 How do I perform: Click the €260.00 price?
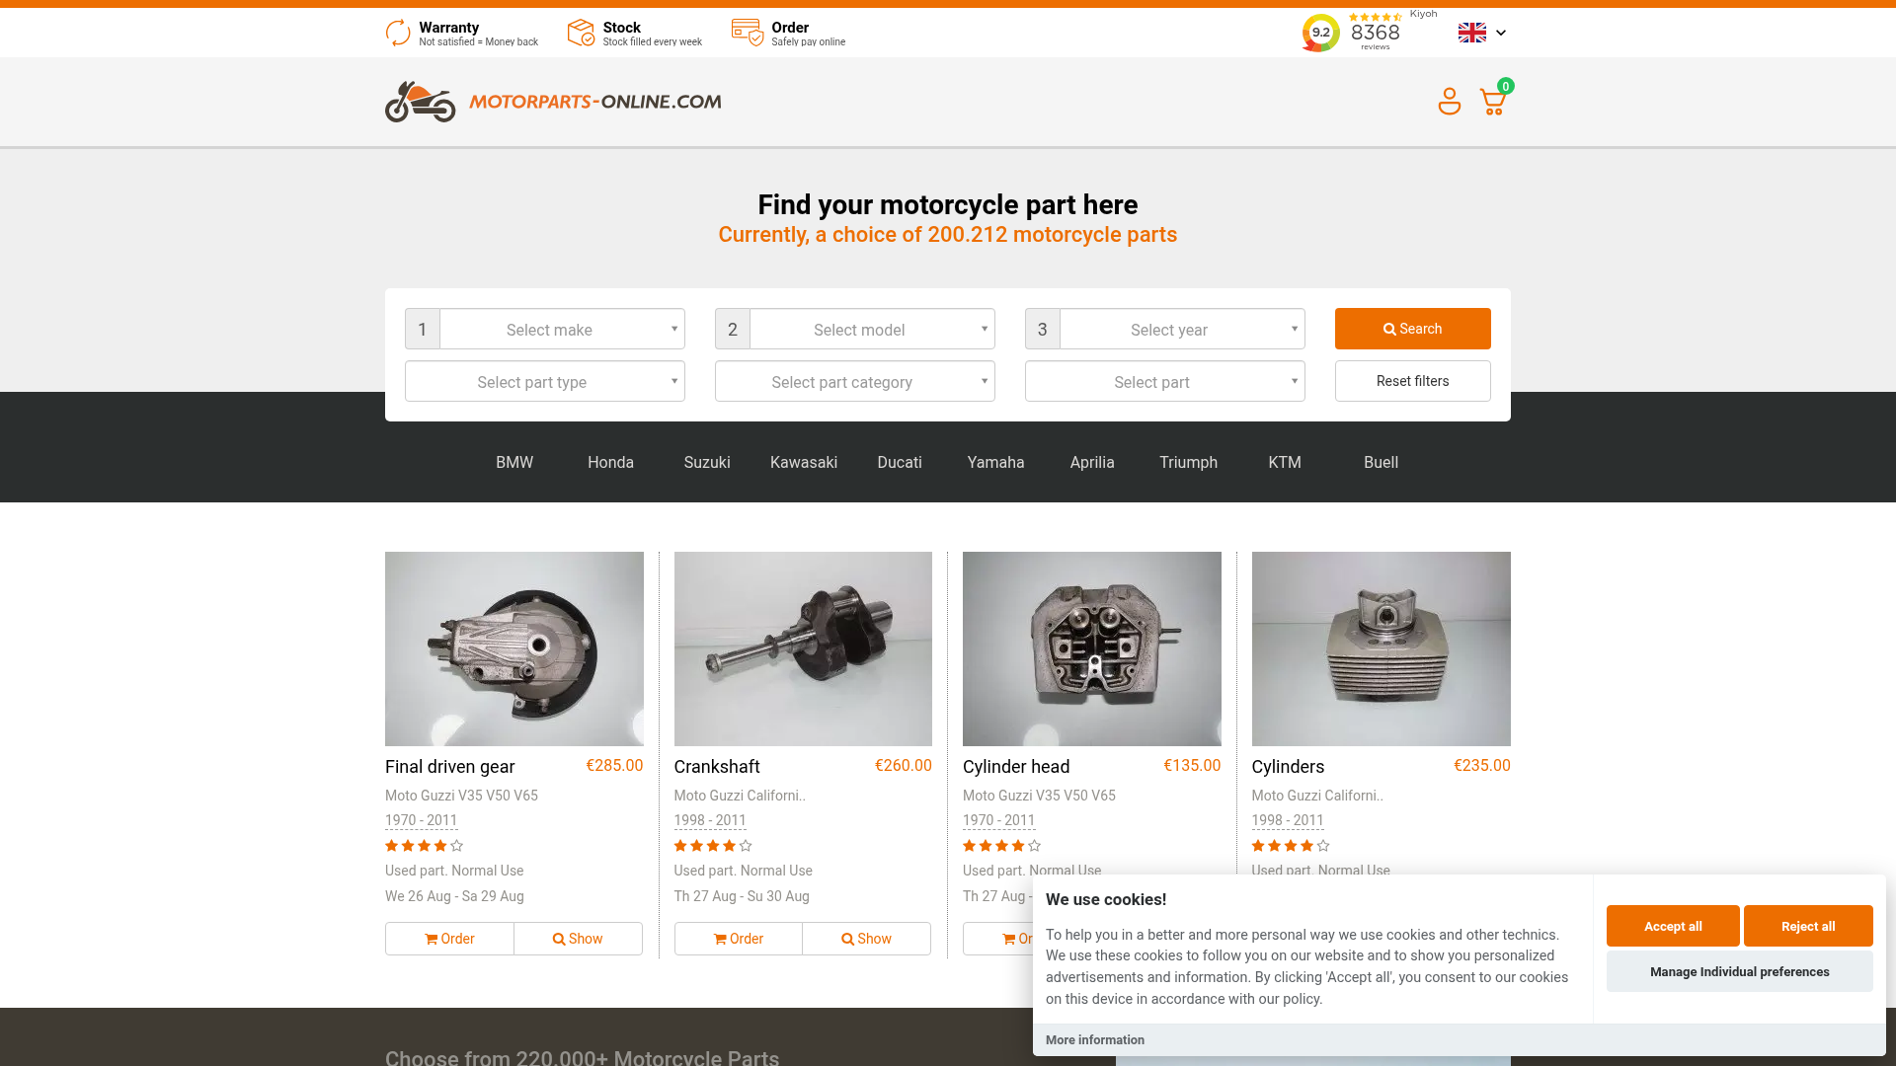point(904,765)
